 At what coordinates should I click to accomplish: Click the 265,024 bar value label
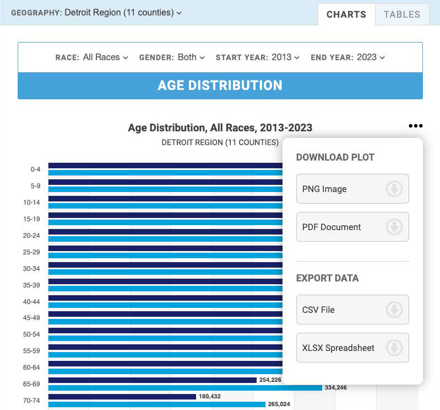tap(279, 404)
